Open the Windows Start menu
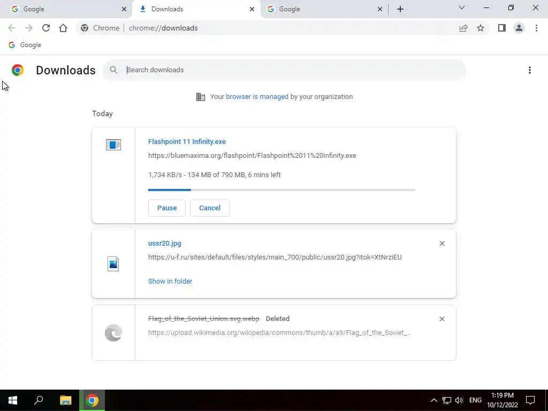 point(13,400)
